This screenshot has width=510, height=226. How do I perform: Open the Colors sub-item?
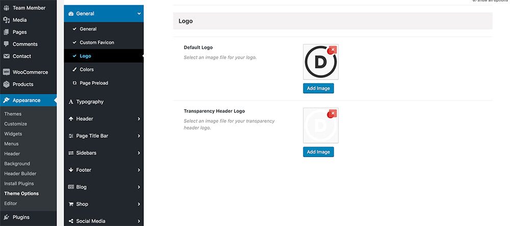pyautogui.click(x=104, y=69)
